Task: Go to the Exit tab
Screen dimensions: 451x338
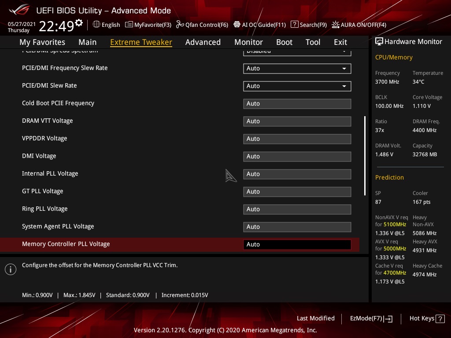Action: click(x=340, y=42)
